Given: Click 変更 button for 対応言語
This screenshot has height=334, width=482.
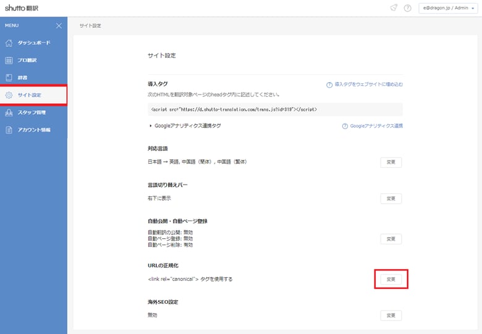Looking at the screenshot, I should pyautogui.click(x=391, y=162).
